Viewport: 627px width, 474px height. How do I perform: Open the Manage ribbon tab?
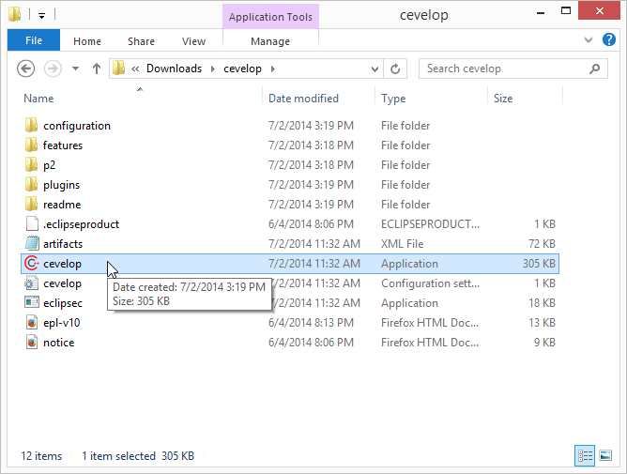point(270,41)
